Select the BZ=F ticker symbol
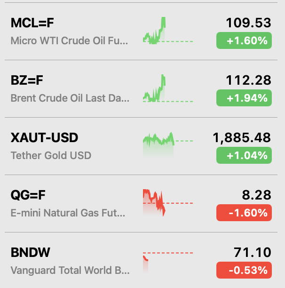The image size is (285, 288). pyautogui.click(x=27, y=80)
